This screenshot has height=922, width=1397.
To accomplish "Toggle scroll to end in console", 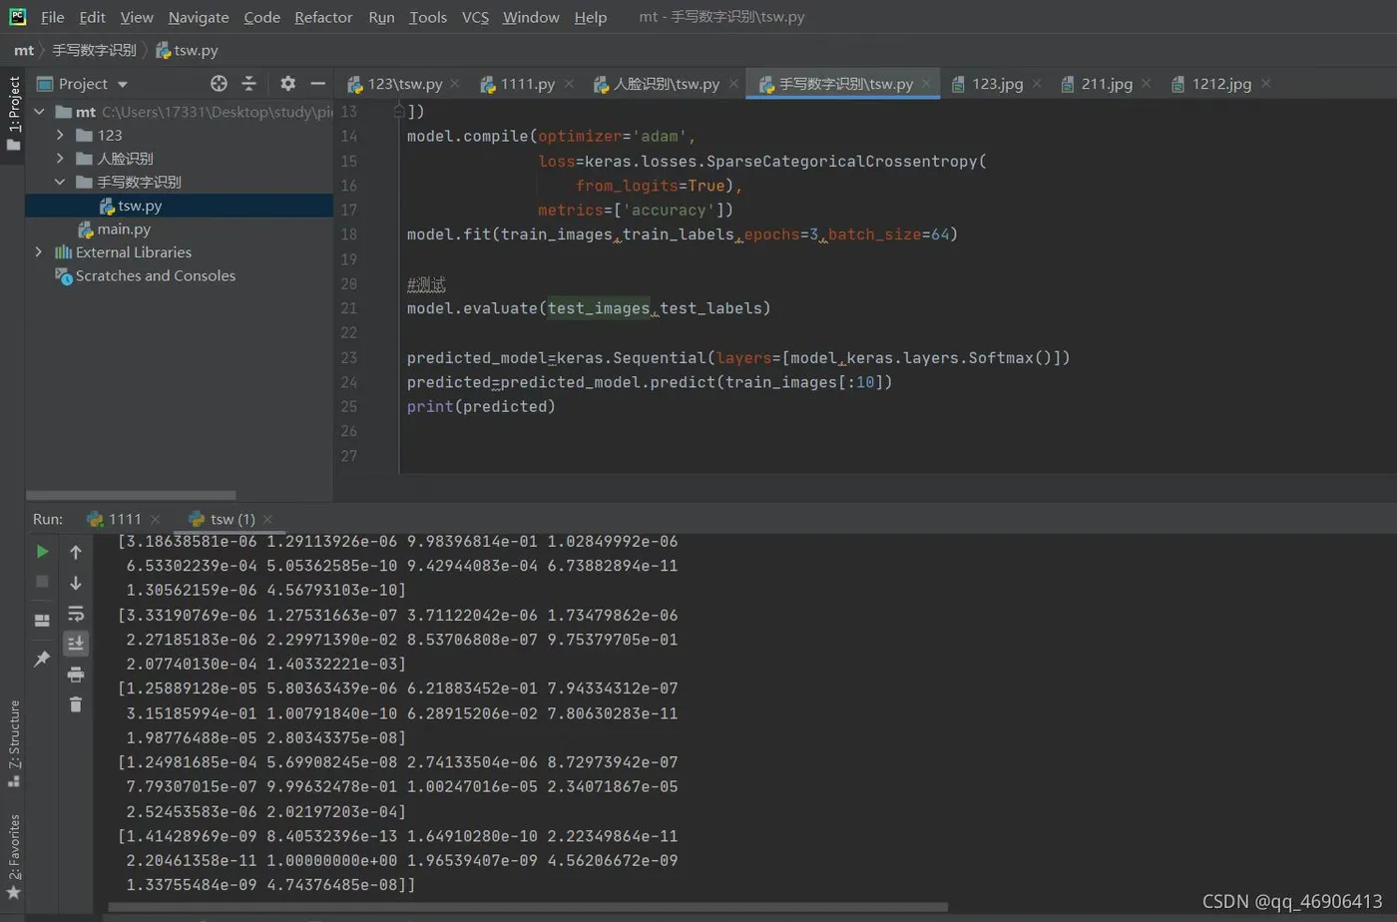I will (x=76, y=644).
